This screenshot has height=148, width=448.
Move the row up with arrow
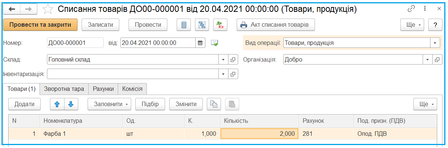click(57, 104)
